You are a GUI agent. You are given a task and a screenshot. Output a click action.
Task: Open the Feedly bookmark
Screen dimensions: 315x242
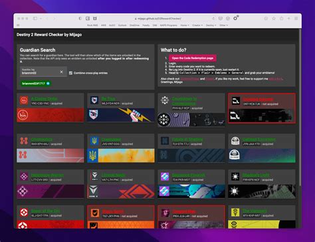click(x=146, y=25)
